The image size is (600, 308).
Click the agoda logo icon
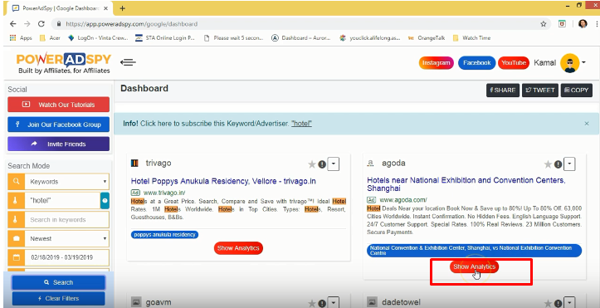(370, 164)
